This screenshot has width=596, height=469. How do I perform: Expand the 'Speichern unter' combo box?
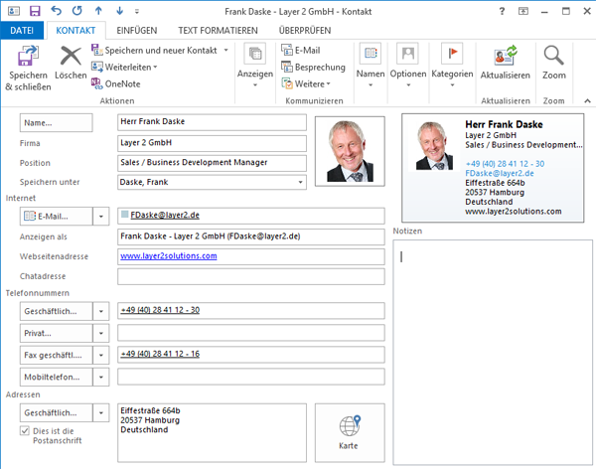tap(301, 182)
